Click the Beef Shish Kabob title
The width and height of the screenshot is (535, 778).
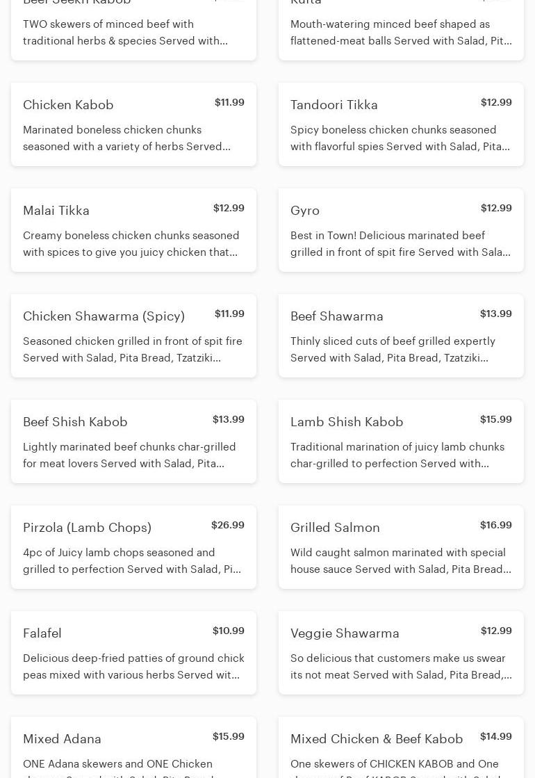click(75, 422)
